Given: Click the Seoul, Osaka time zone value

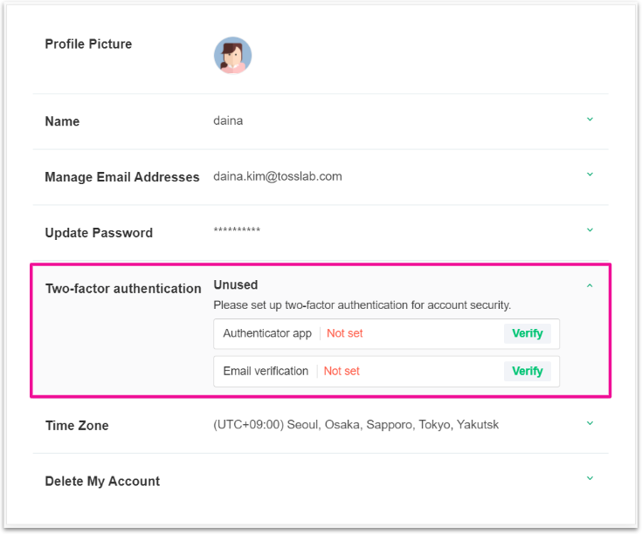Looking at the screenshot, I should pyautogui.click(x=356, y=425).
